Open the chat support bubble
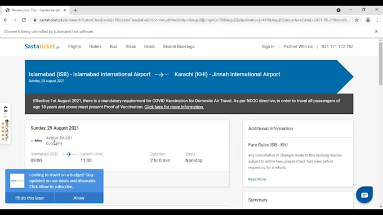Screen dimensions: 383x215 click(x=364, y=195)
